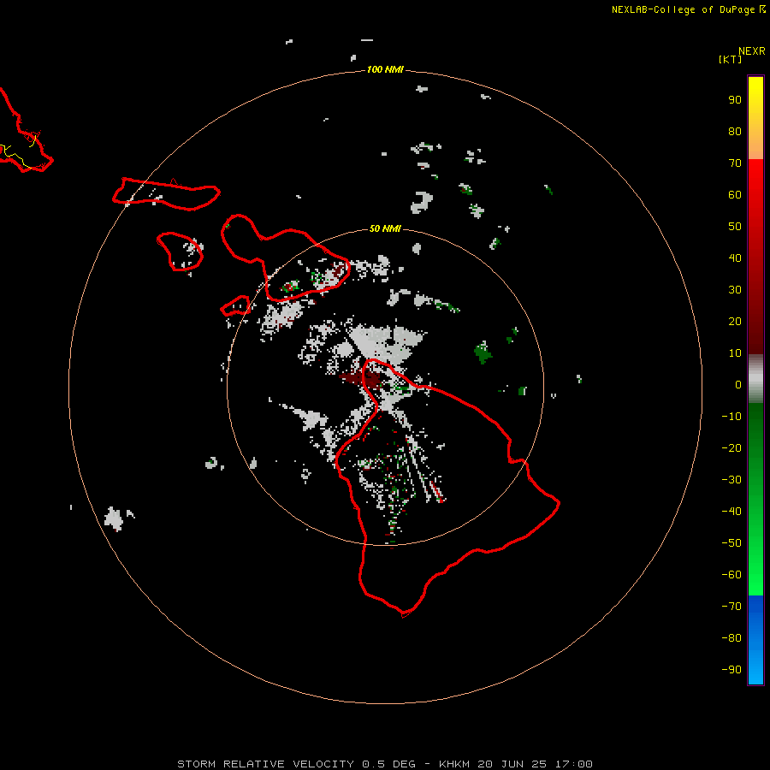The width and height of the screenshot is (770, 770).
Task: Click the -40 value on velocity scale
Action: tap(731, 512)
